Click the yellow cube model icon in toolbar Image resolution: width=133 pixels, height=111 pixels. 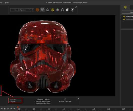53,10
